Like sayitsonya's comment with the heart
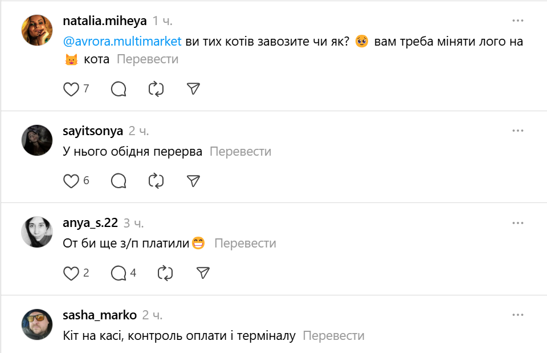 point(71,181)
